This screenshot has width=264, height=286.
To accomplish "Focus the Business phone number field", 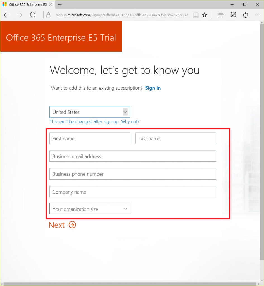I will 133,174.
